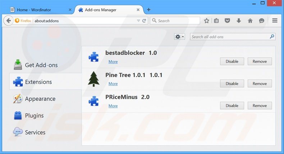
Task: Close the Home - Wordinator tab
Action: [x=70, y=10]
